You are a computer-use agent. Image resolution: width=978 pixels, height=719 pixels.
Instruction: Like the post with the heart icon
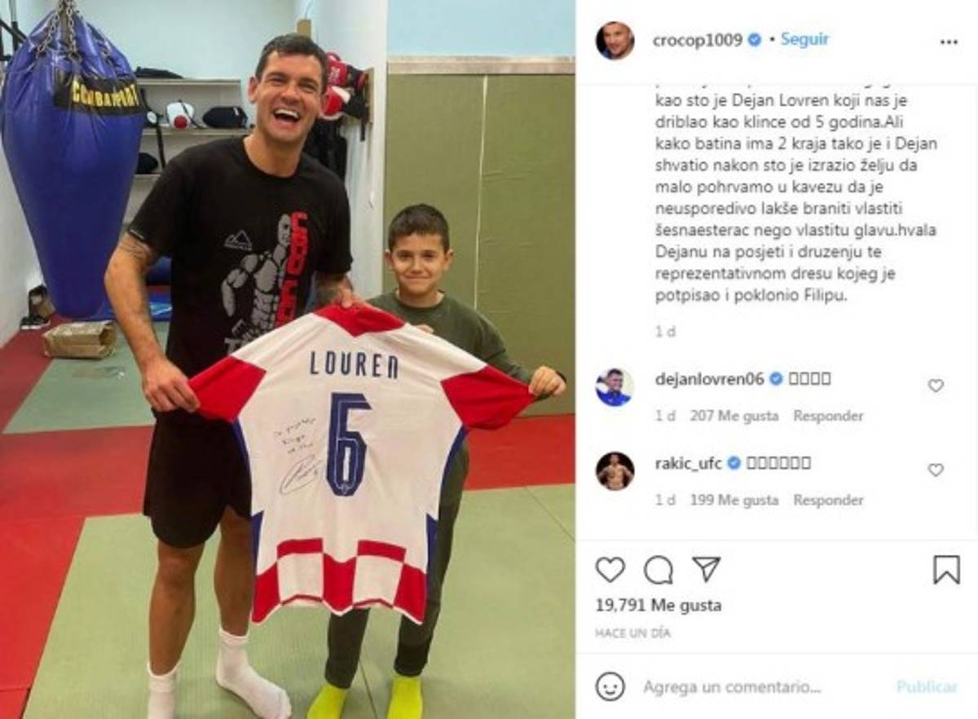tap(610, 569)
